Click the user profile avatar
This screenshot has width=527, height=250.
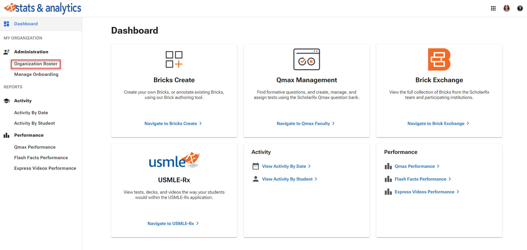(507, 8)
